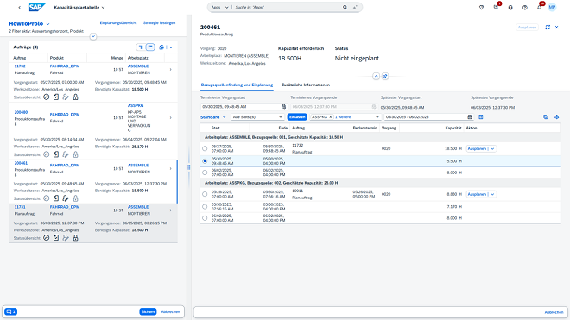Click Terminierter Vorgangsstart date field
This screenshot has height=320, width=570.
[x=244, y=107]
